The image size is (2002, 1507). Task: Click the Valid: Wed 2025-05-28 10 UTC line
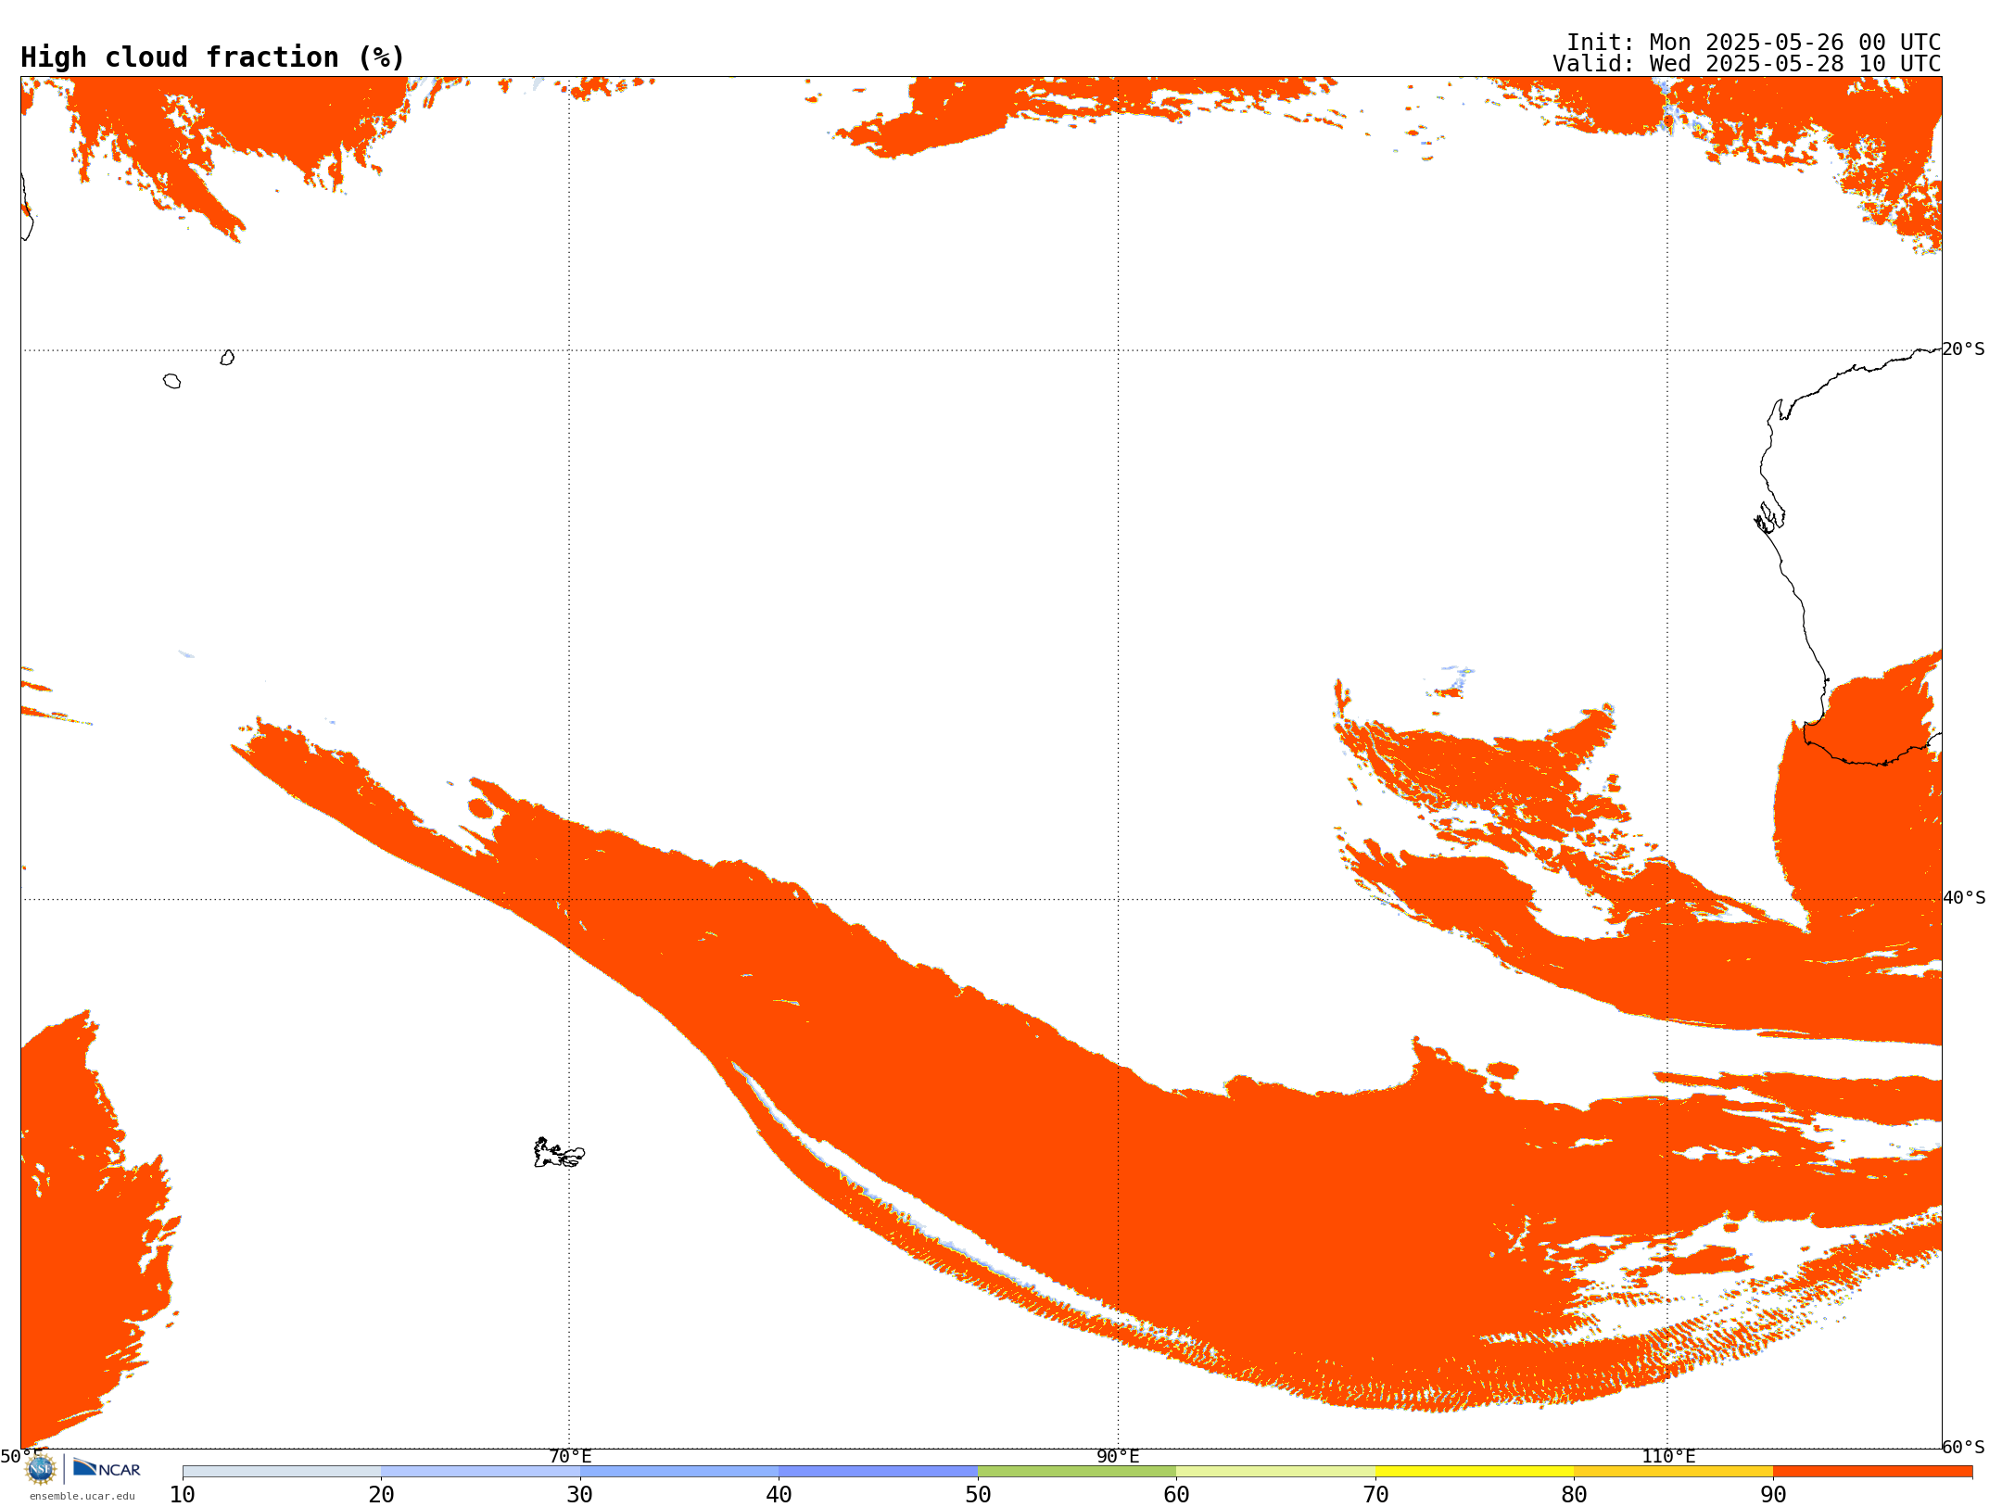coord(1746,64)
